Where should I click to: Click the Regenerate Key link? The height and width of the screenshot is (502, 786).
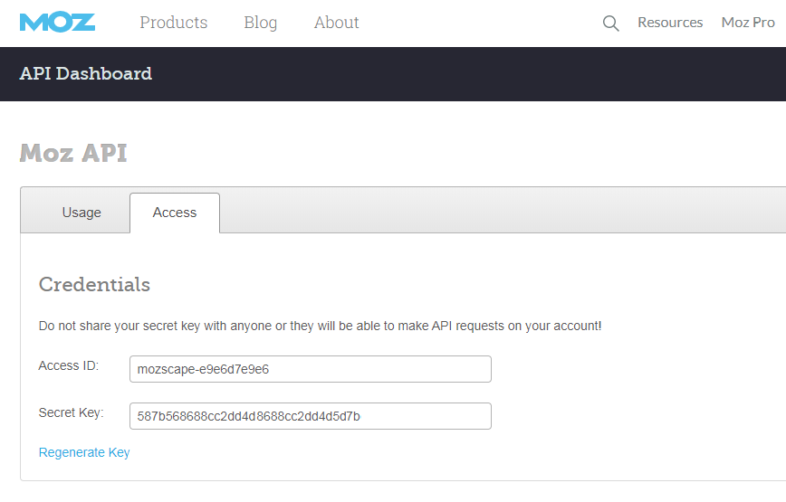pyautogui.click(x=84, y=452)
